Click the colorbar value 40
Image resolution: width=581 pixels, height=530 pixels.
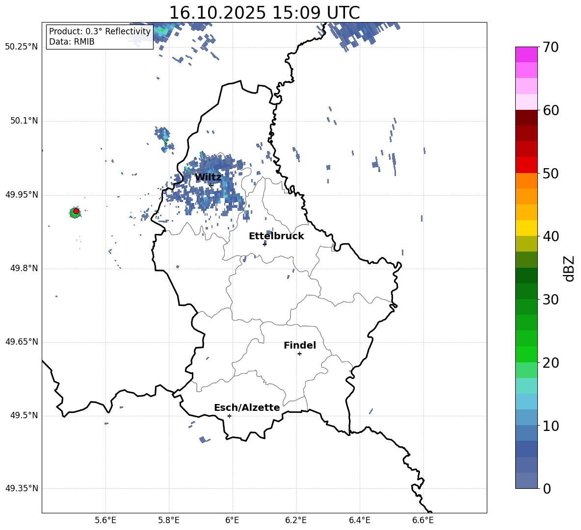click(551, 236)
